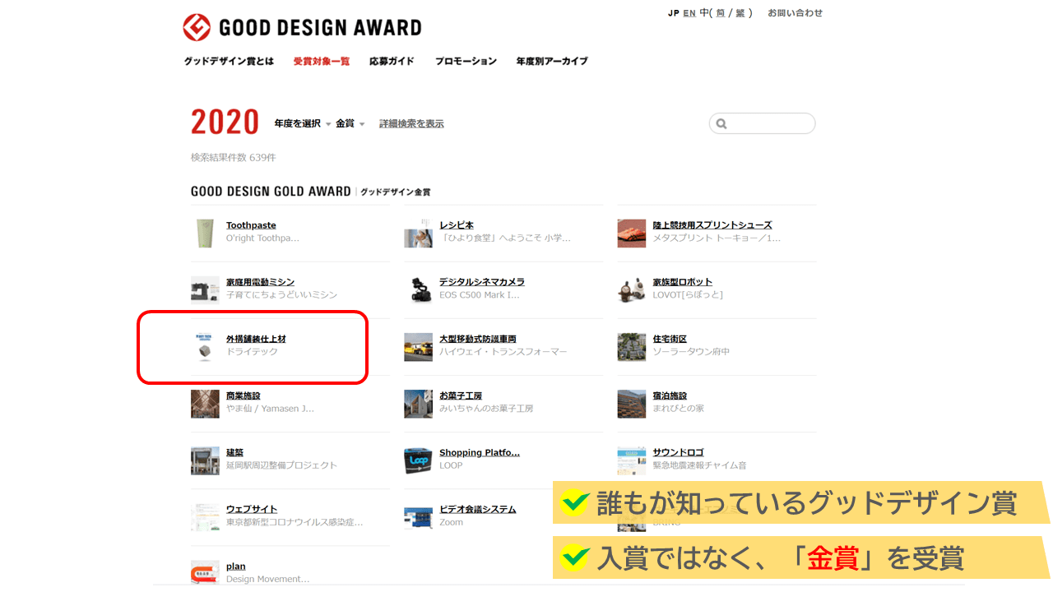This screenshot has width=1053, height=592.
Task: Click 緊急地震速報チャイム音 description
Action: coord(700,465)
